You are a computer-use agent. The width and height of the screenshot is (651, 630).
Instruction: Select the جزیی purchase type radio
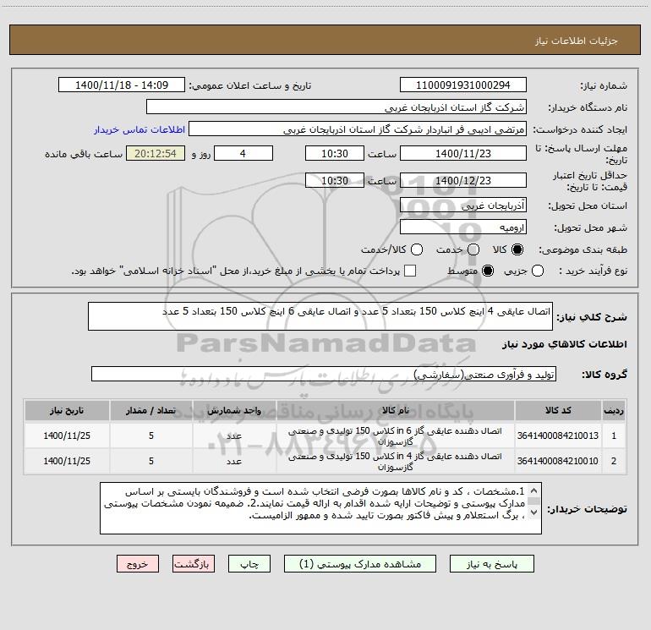(x=538, y=271)
